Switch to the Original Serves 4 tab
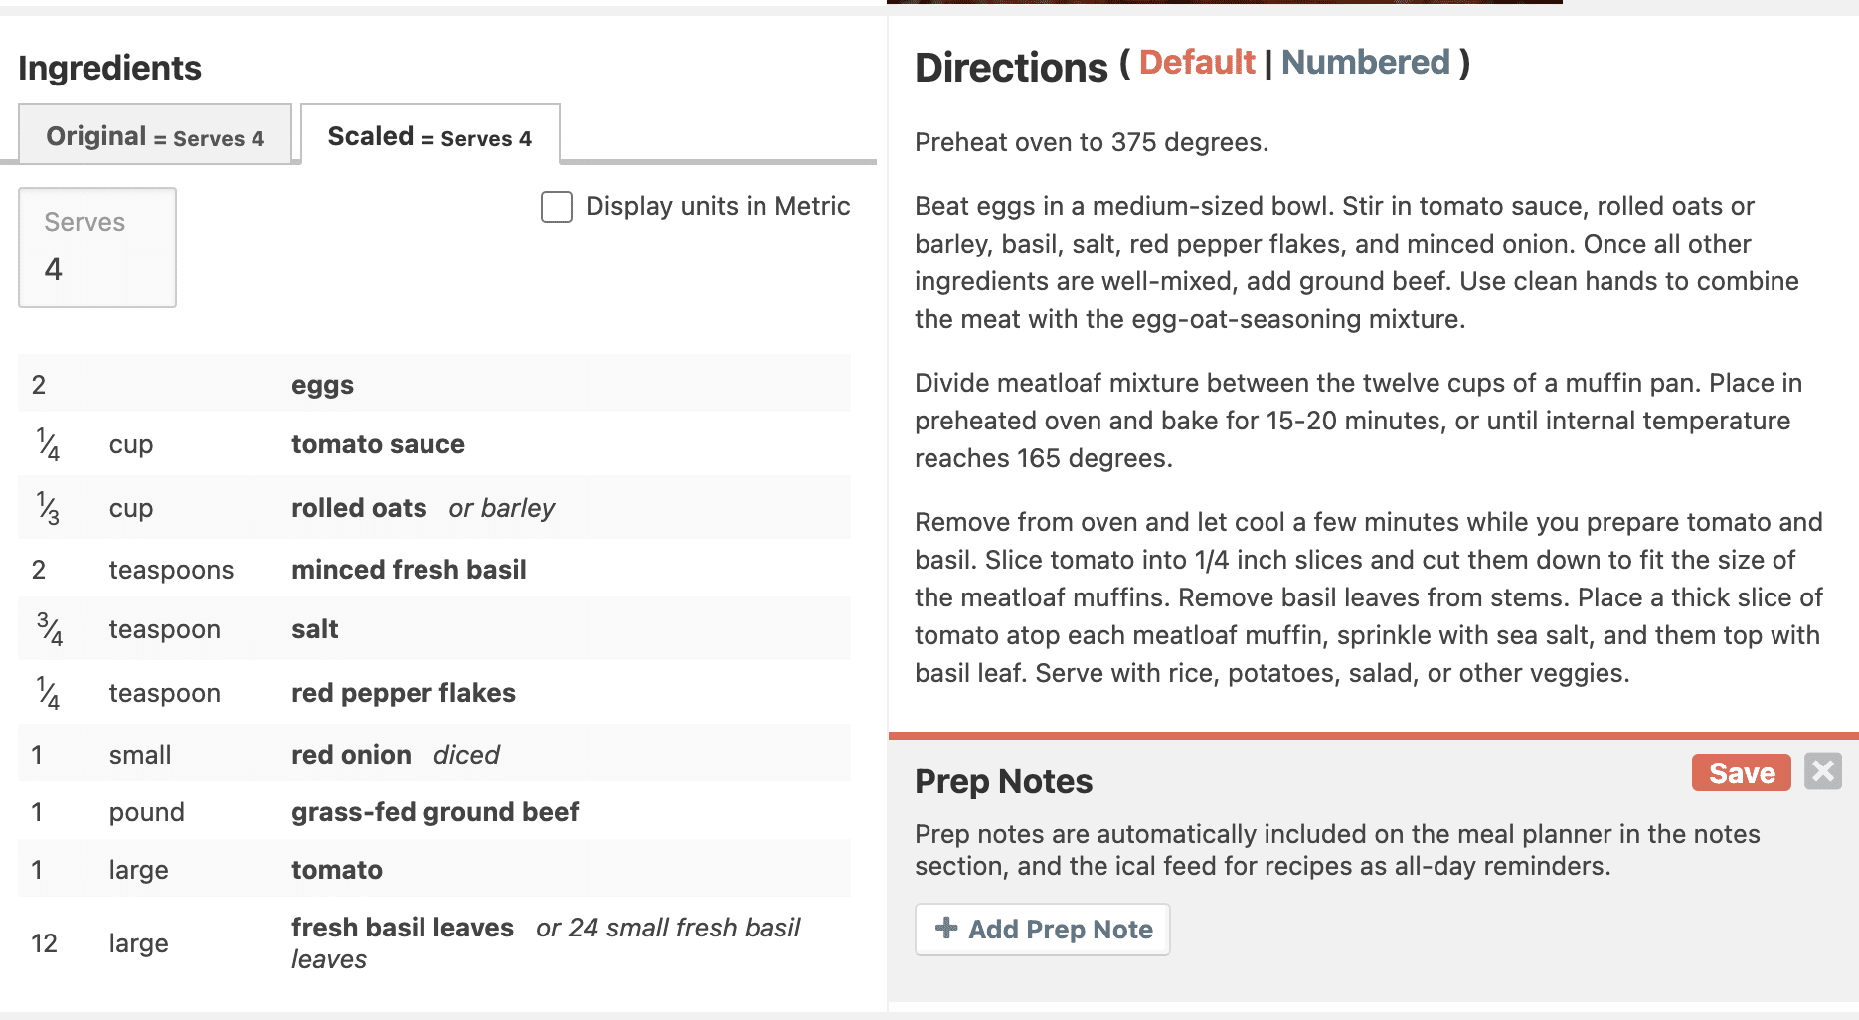This screenshot has width=1859, height=1020. pos(155,135)
